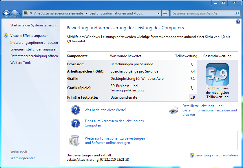This screenshot has width=243, height=168.
Task: Click the 7,4 RAM subscore
Action: pos(193,71)
